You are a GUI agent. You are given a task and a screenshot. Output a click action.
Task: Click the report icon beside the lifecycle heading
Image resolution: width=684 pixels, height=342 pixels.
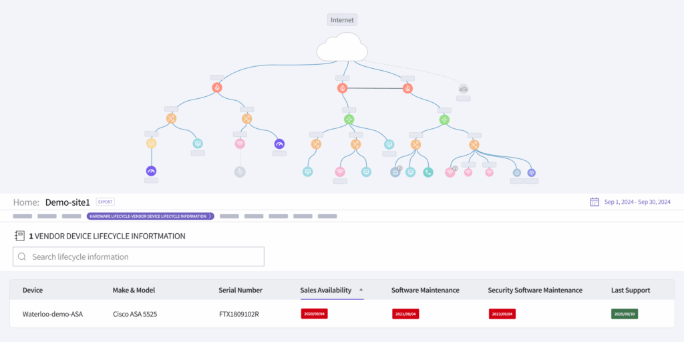click(x=19, y=236)
